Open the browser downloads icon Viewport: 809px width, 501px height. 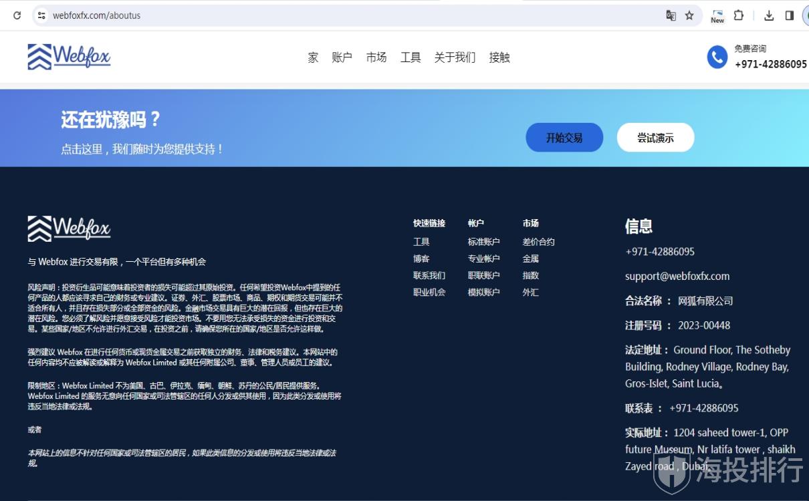coord(769,15)
